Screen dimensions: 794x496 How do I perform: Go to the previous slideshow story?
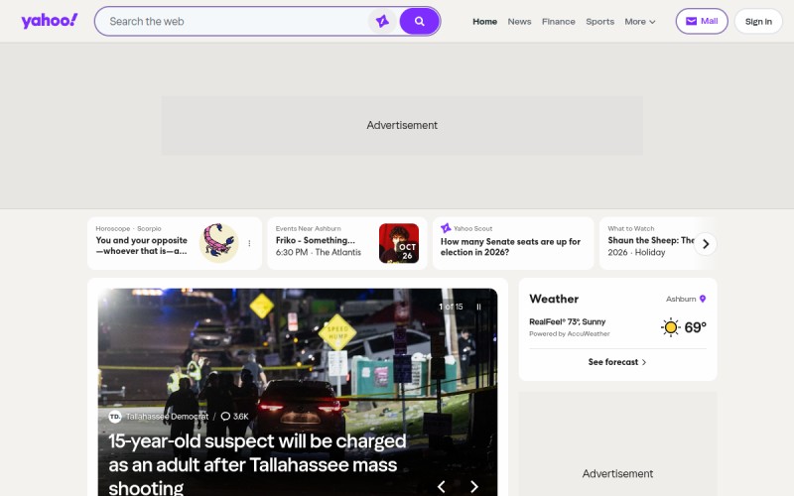[x=441, y=486]
